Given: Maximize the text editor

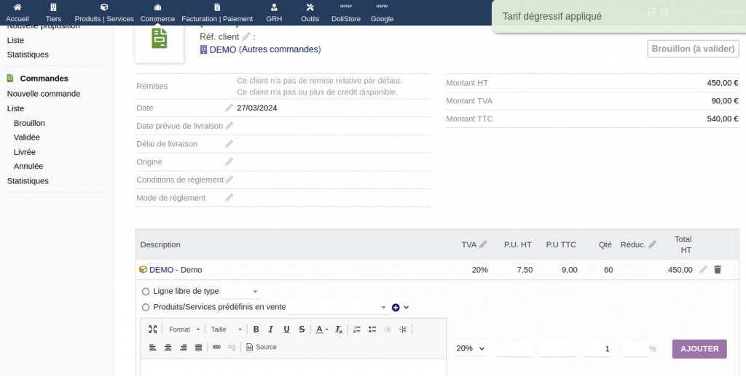Looking at the screenshot, I should click(x=152, y=329).
